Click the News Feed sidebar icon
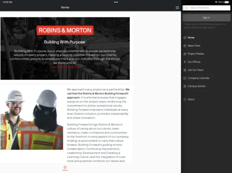 click(x=185, y=46)
